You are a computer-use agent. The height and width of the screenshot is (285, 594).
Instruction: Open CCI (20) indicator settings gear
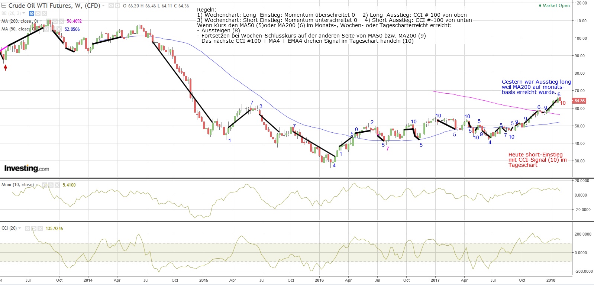coord(33,229)
